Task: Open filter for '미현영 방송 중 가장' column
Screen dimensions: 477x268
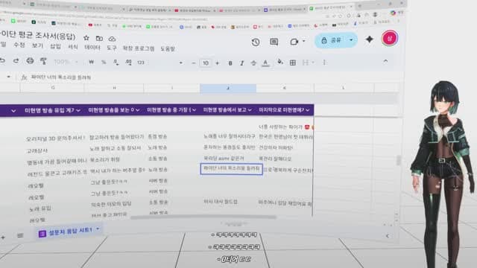Action: (x=194, y=110)
